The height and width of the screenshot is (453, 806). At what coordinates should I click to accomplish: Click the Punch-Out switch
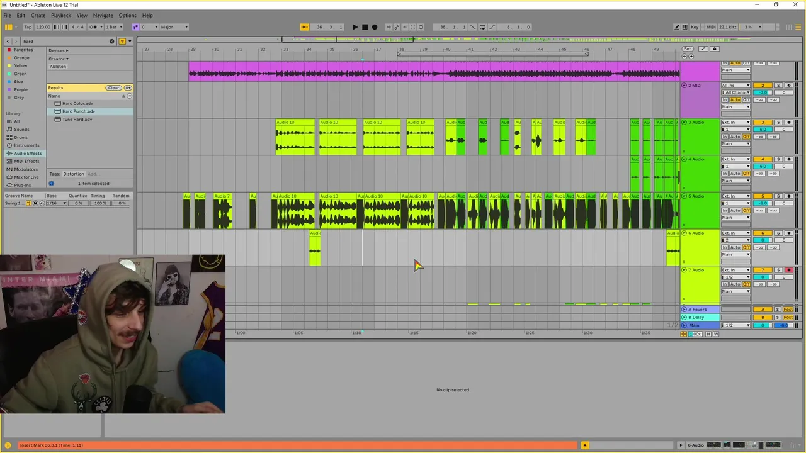(492, 27)
